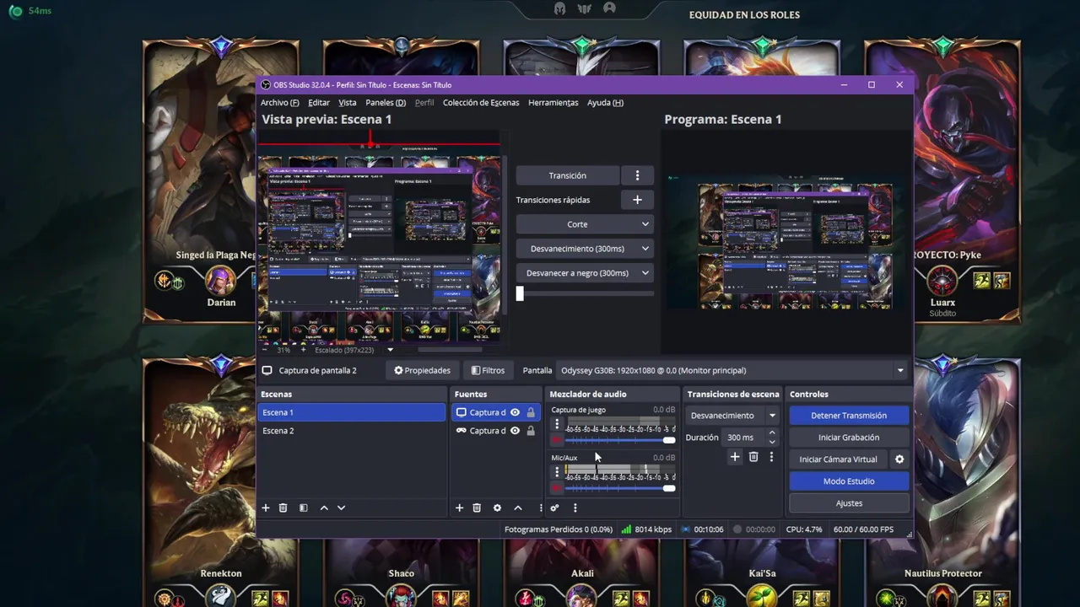
Task: Adjust Mic/Aux volume slider
Action: click(x=669, y=488)
